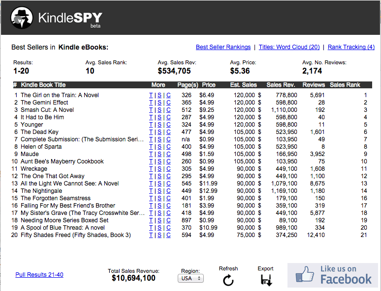Click the Sales Rank column header

coord(345,85)
